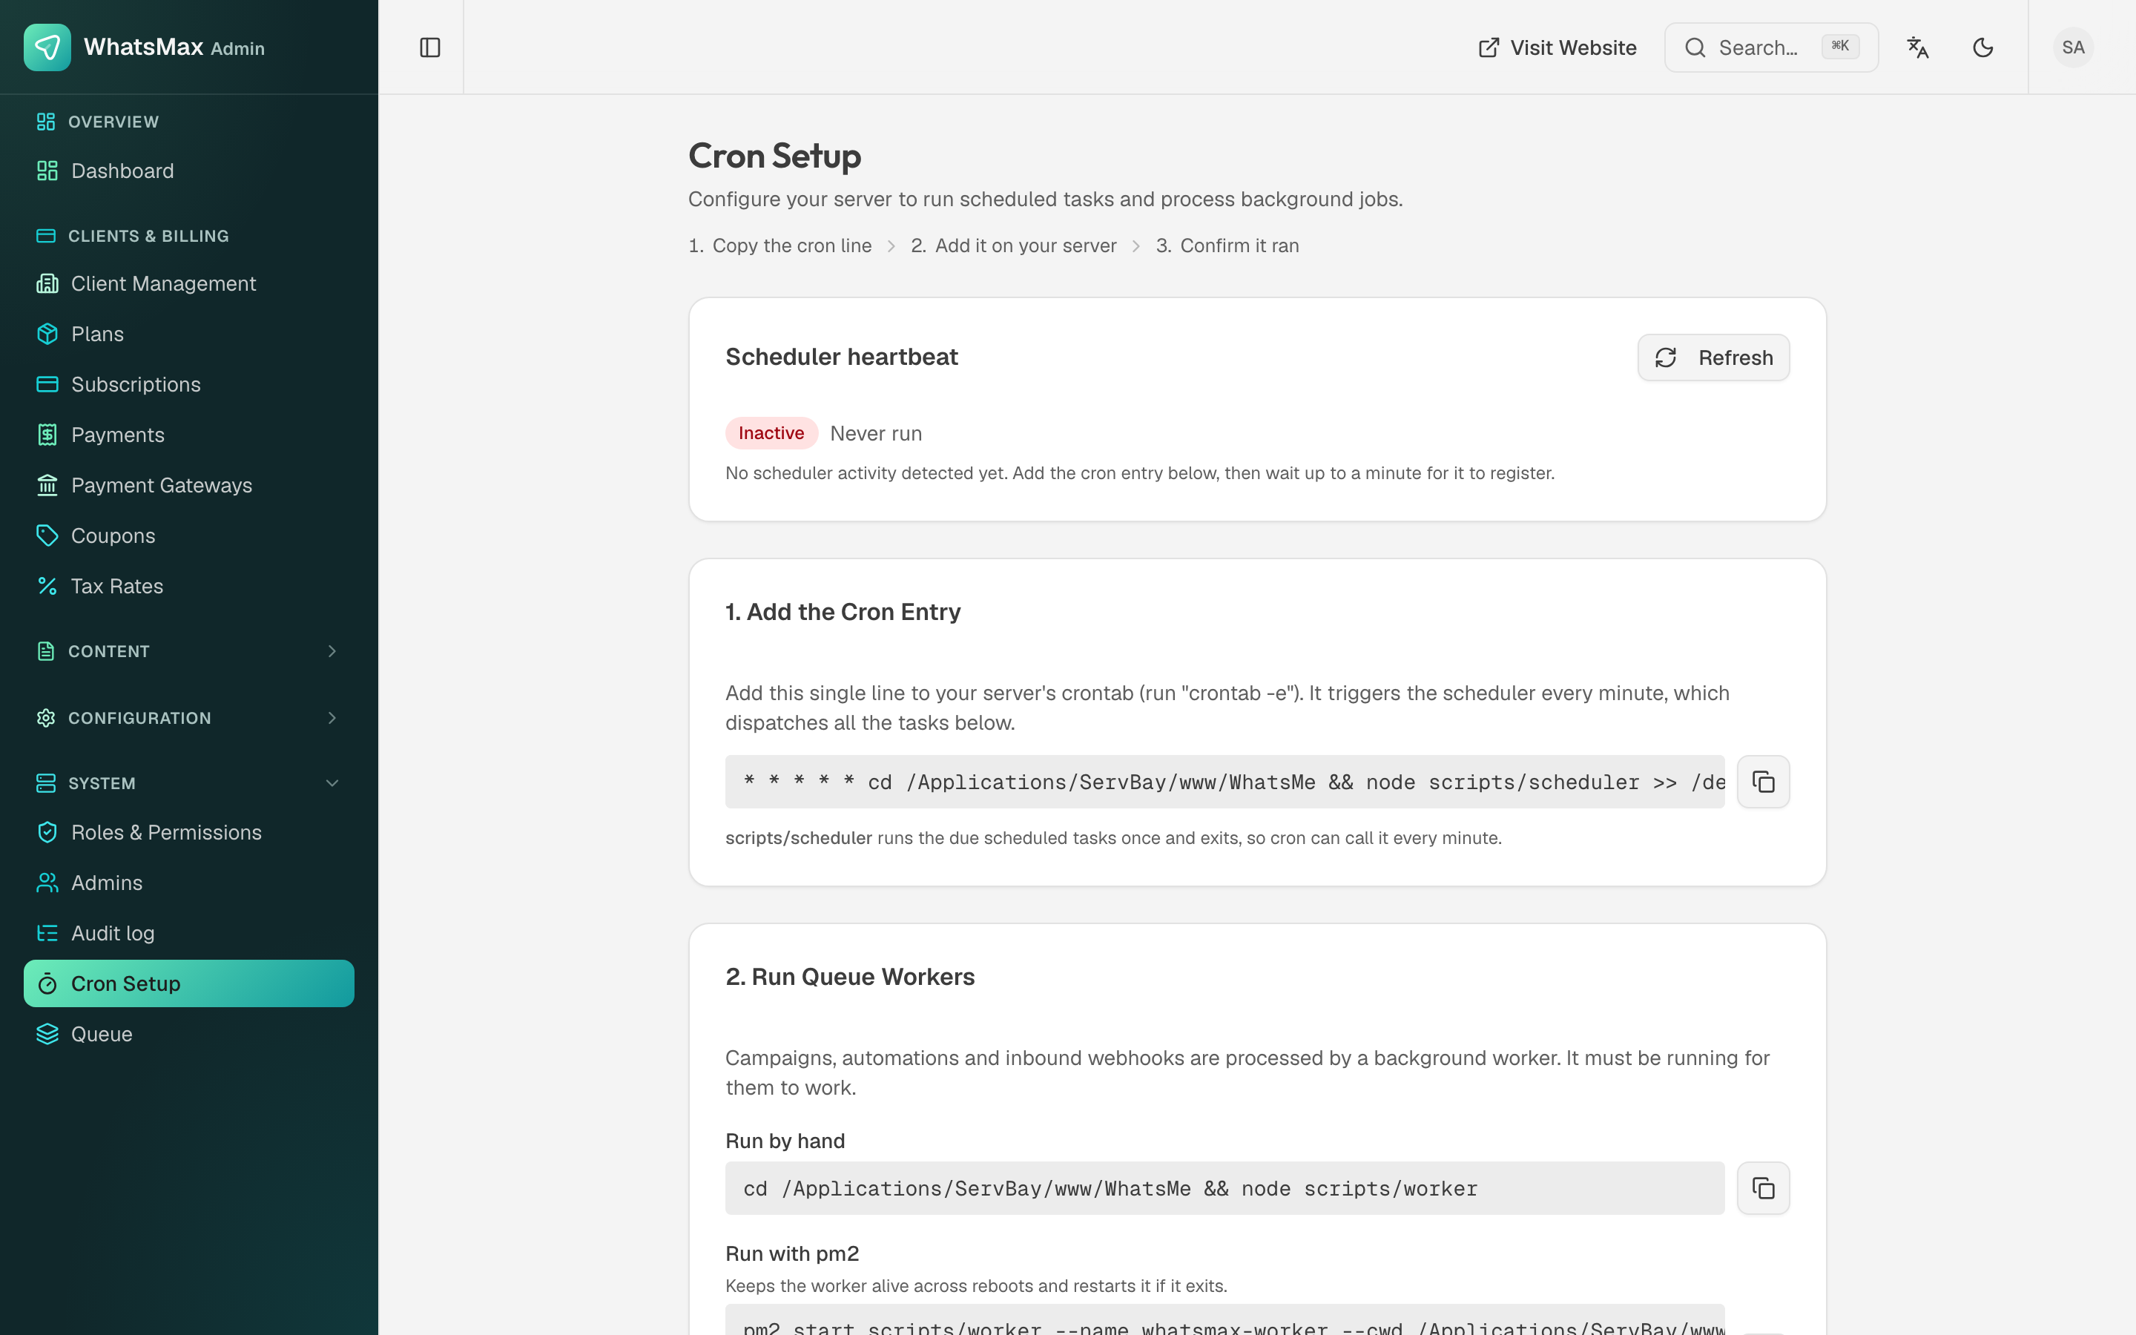Screen dimensions: 2136x1335
Task: Click the 'Scheduler heartbeat' card title
Action: point(841,357)
